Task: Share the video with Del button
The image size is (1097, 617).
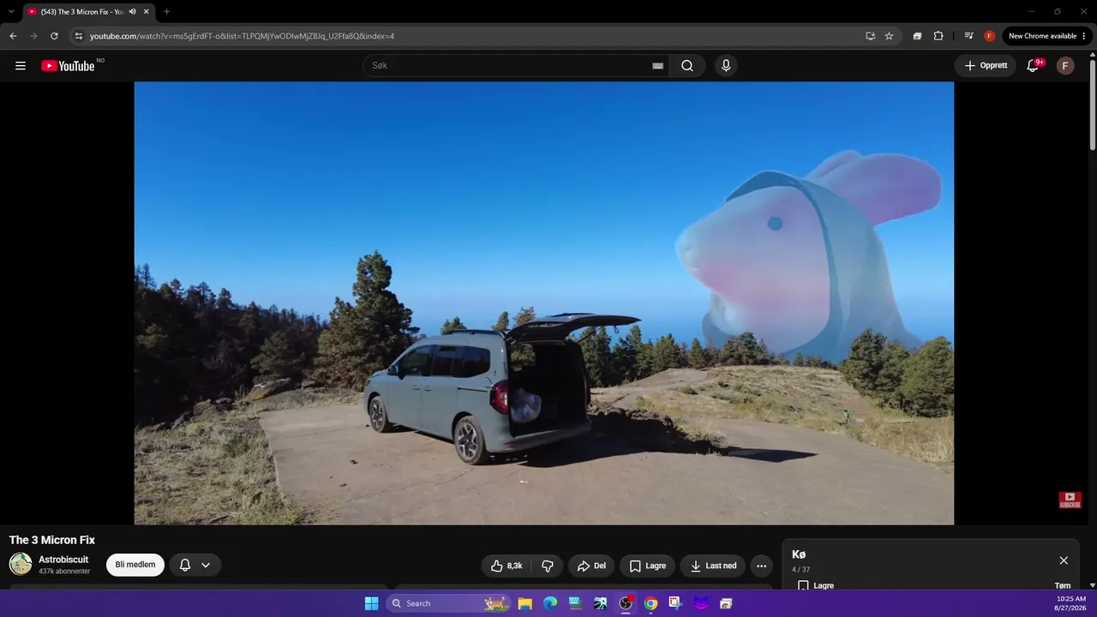Action: pyautogui.click(x=591, y=566)
